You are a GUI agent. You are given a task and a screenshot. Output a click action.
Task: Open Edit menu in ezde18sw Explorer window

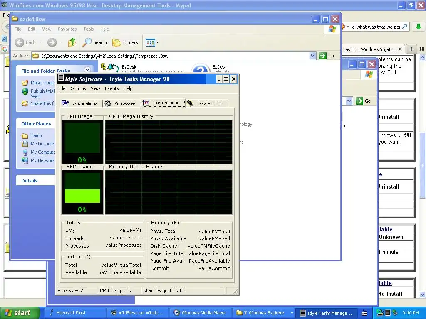point(32,29)
